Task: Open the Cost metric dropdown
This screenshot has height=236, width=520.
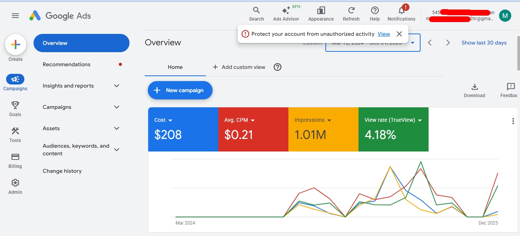Action: (170, 120)
